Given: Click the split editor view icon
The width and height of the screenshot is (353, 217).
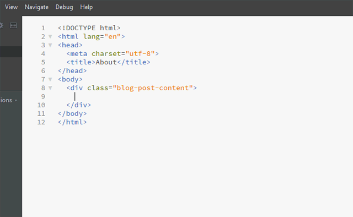Looking at the screenshot, I should 13,25.
